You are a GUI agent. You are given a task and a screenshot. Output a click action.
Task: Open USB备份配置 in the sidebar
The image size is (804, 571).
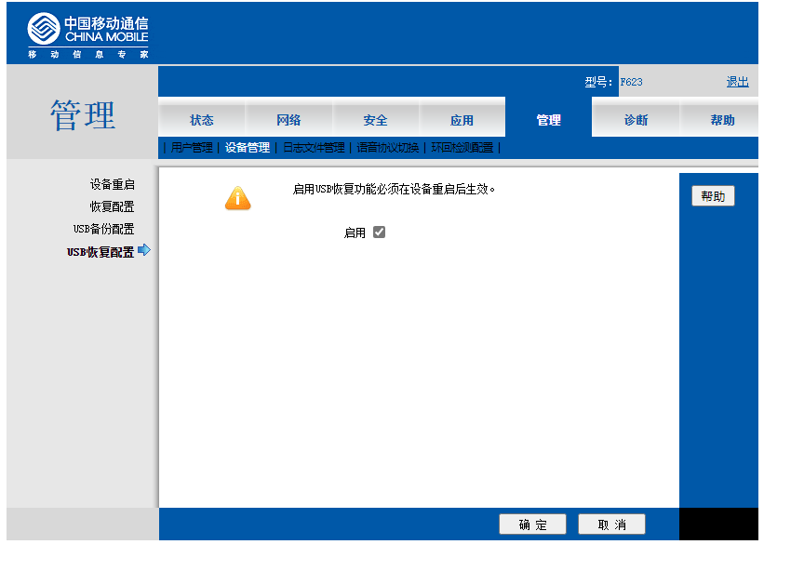[x=103, y=229]
